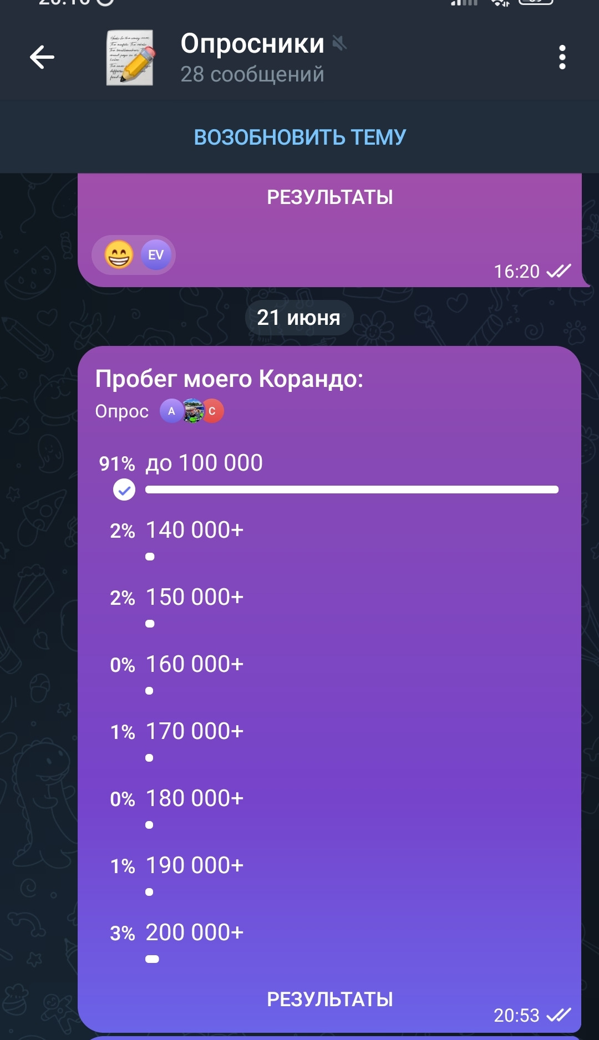Select the 150 000+ poll option

click(x=195, y=598)
